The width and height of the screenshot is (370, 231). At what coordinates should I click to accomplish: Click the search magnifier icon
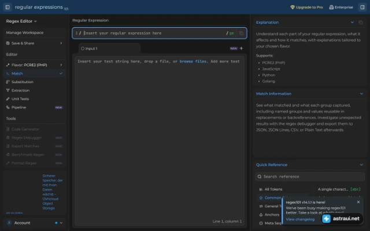tap(260, 177)
